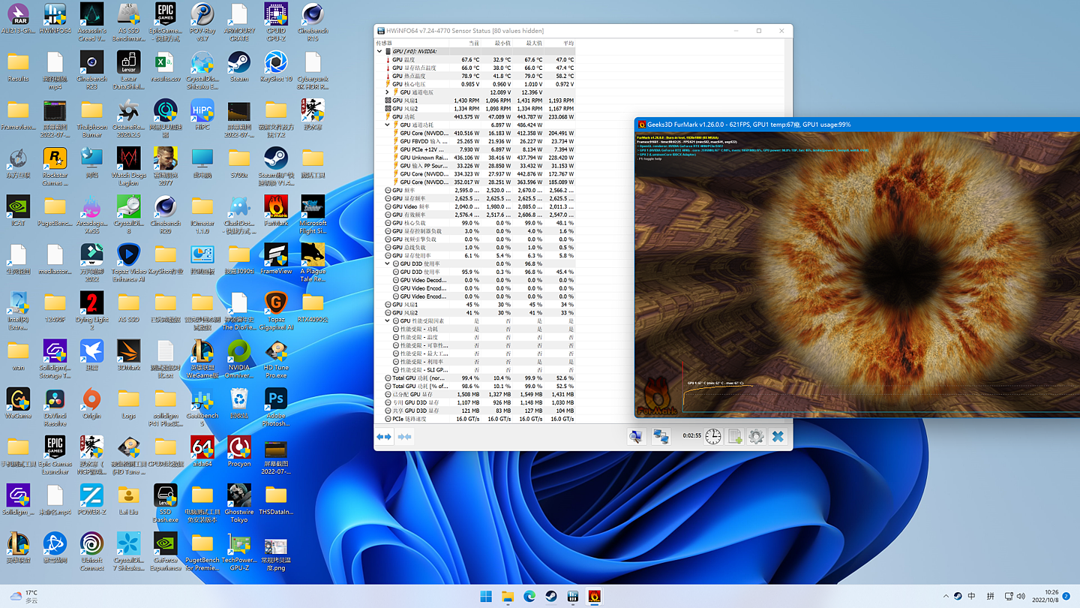The height and width of the screenshot is (608, 1080).
Task: Click Windows Start button on taskbar
Action: pyautogui.click(x=486, y=597)
